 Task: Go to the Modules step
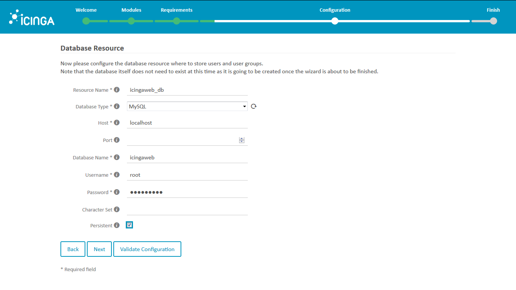131,10
